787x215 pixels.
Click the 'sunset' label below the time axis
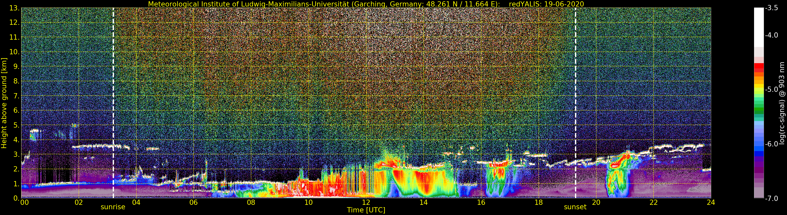coord(575,207)
